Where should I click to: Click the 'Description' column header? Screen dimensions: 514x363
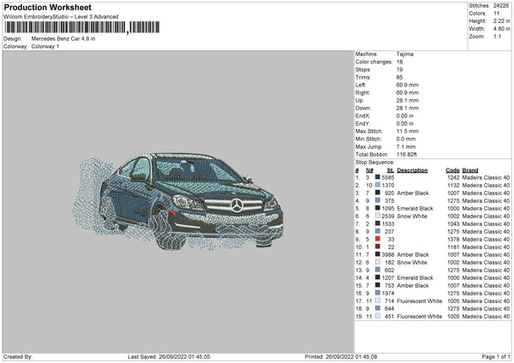412,170
